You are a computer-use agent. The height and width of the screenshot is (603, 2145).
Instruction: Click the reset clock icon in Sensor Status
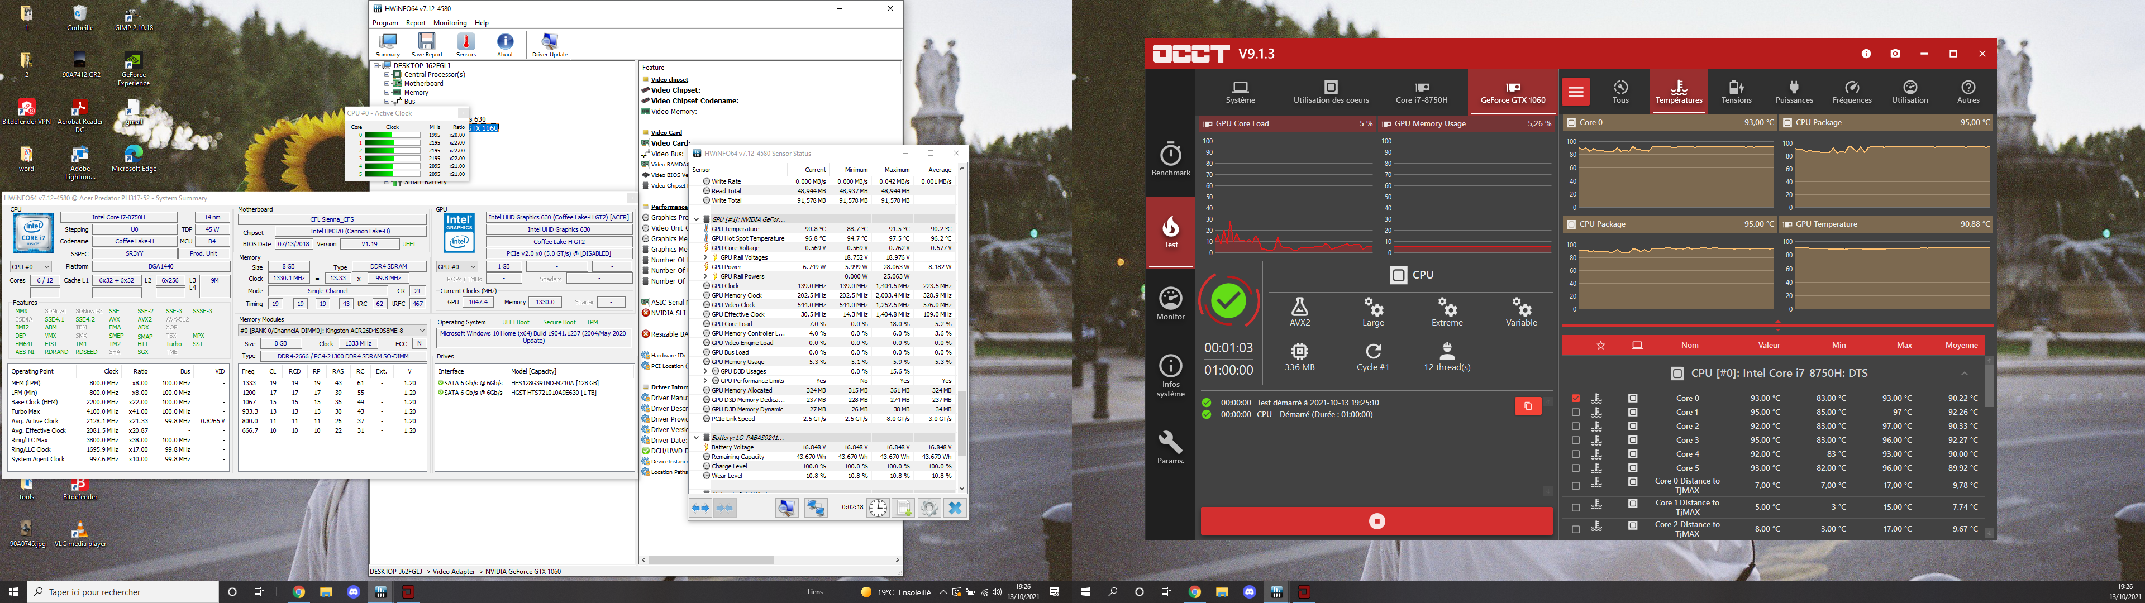point(878,508)
